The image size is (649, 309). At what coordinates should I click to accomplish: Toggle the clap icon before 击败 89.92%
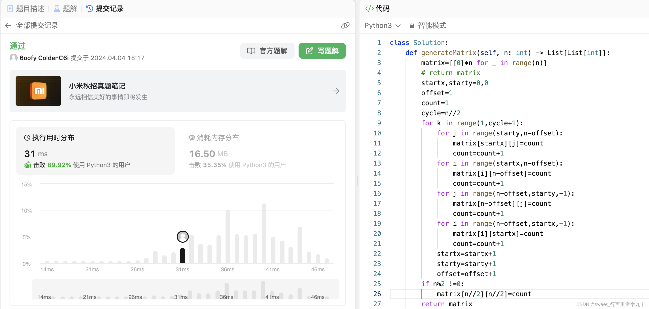28,165
